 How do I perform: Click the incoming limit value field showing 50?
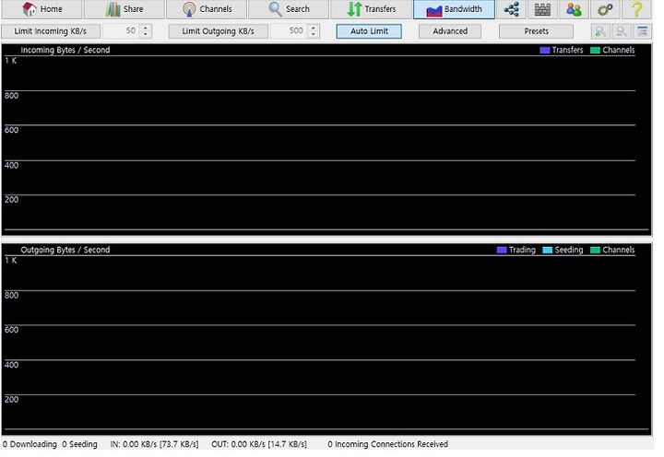click(121, 31)
